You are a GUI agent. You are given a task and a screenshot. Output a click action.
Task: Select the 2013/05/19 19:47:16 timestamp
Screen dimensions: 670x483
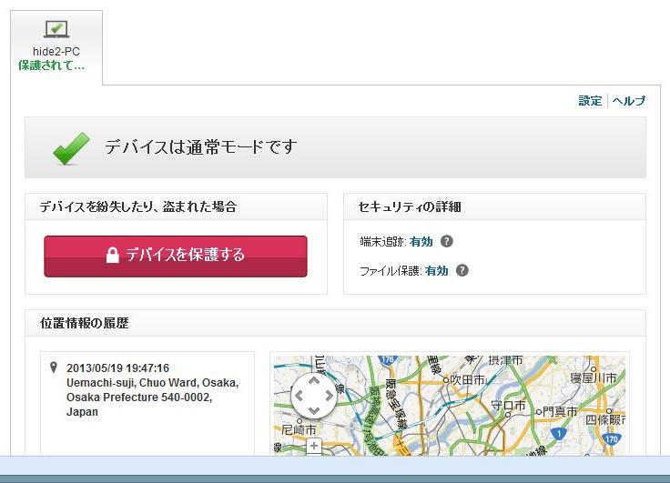pyautogui.click(x=118, y=368)
